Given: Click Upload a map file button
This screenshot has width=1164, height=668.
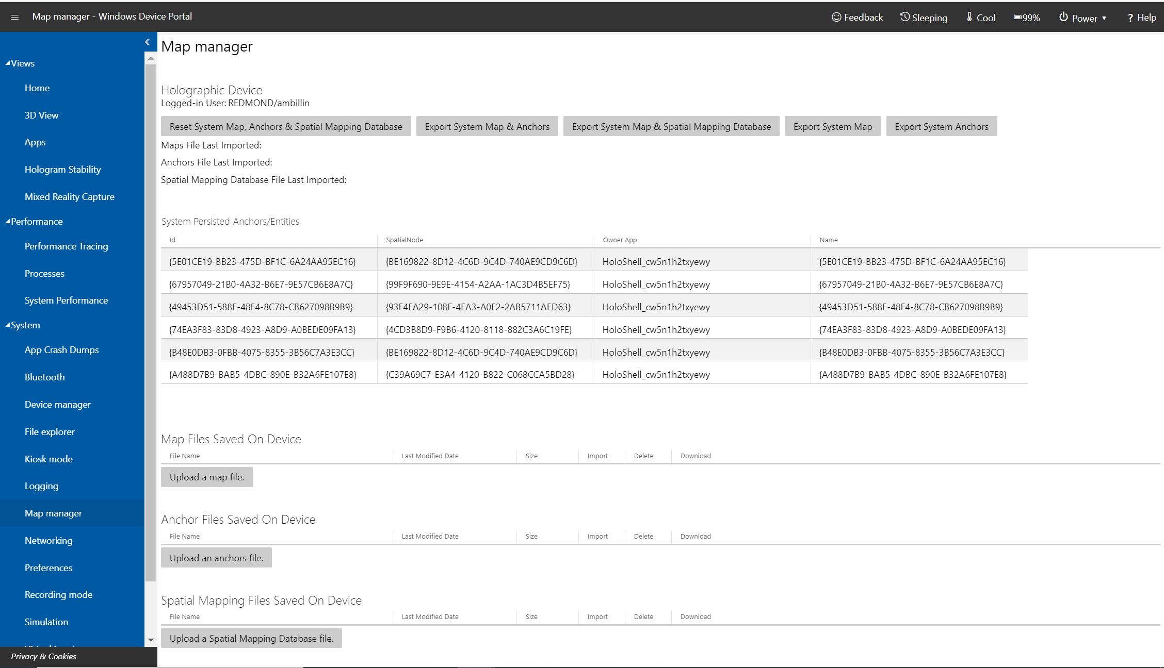Looking at the screenshot, I should point(205,477).
